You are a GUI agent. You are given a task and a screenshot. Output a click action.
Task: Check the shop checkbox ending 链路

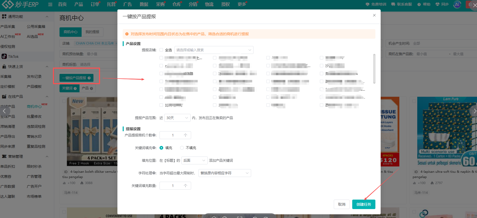[161, 73]
